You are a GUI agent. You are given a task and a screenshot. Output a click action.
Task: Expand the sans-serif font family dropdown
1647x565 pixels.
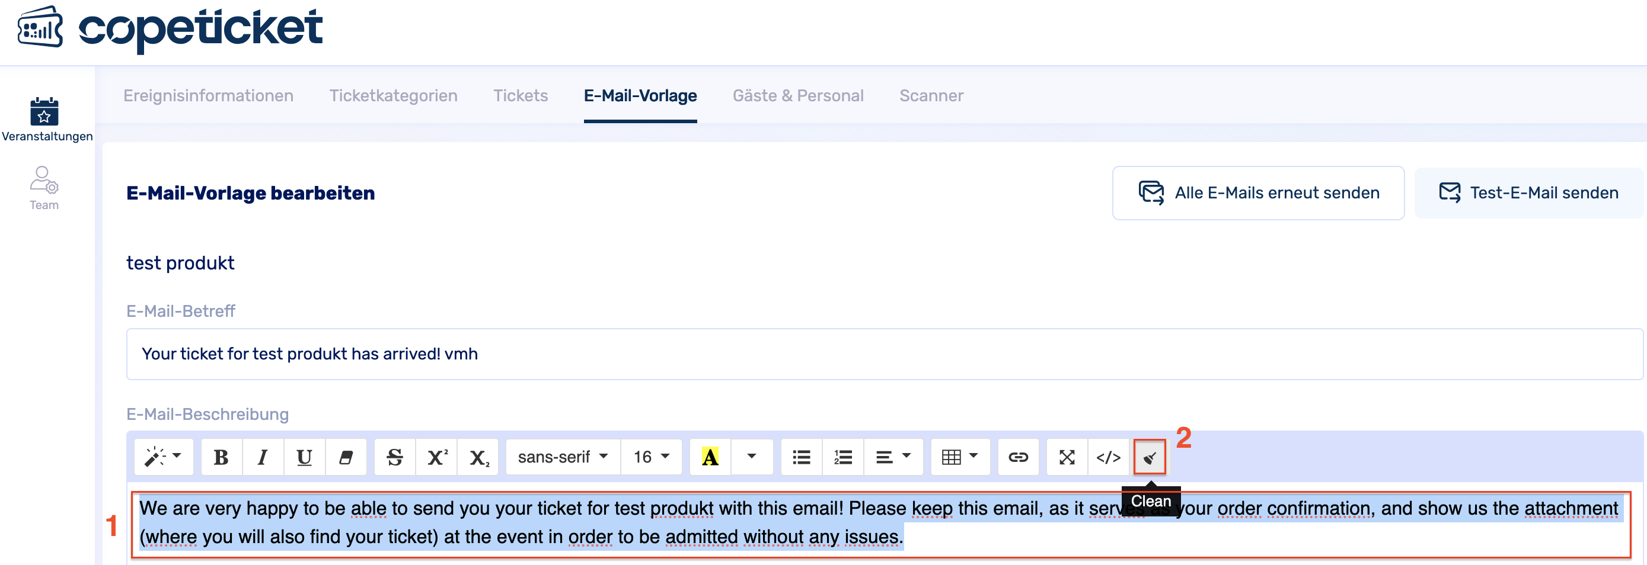[x=563, y=457]
